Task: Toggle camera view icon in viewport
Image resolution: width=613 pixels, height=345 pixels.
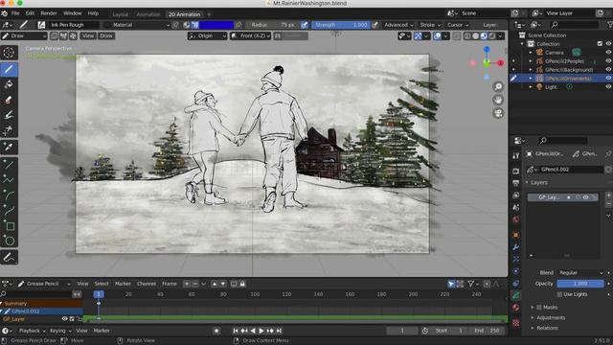Action: point(498,113)
